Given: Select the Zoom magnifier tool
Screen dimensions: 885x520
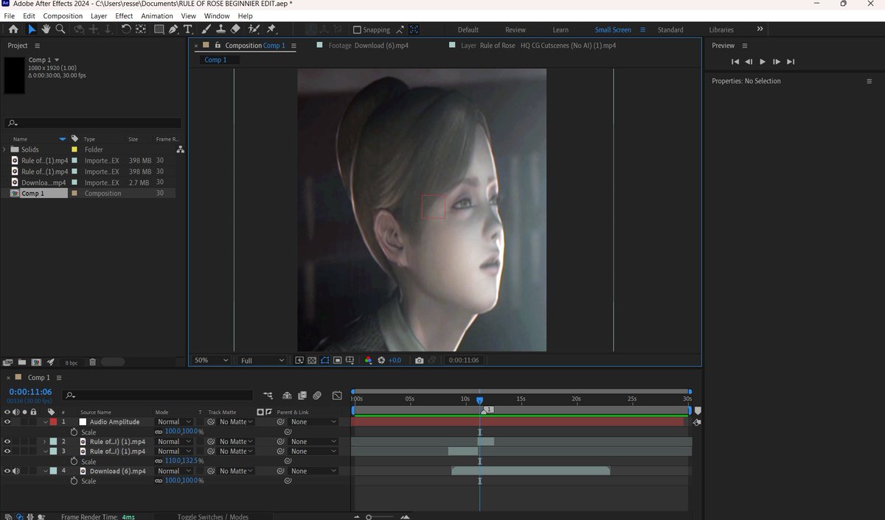Looking at the screenshot, I should click(60, 29).
